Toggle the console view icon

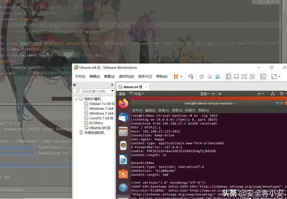tap(263, 77)
